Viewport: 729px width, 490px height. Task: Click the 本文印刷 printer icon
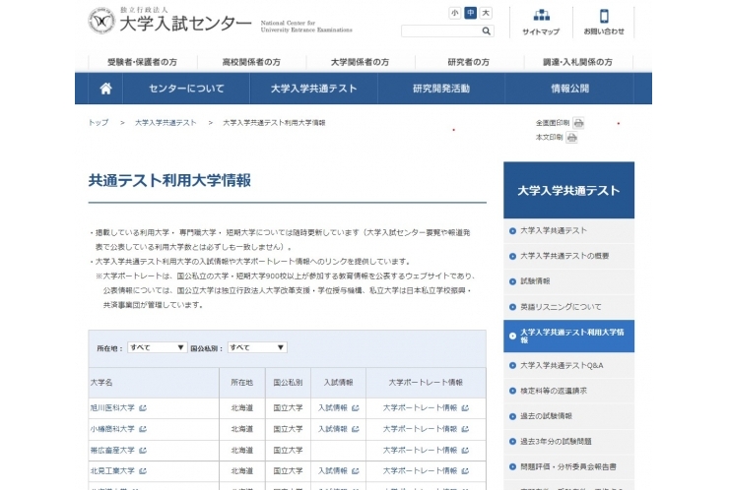571,138
